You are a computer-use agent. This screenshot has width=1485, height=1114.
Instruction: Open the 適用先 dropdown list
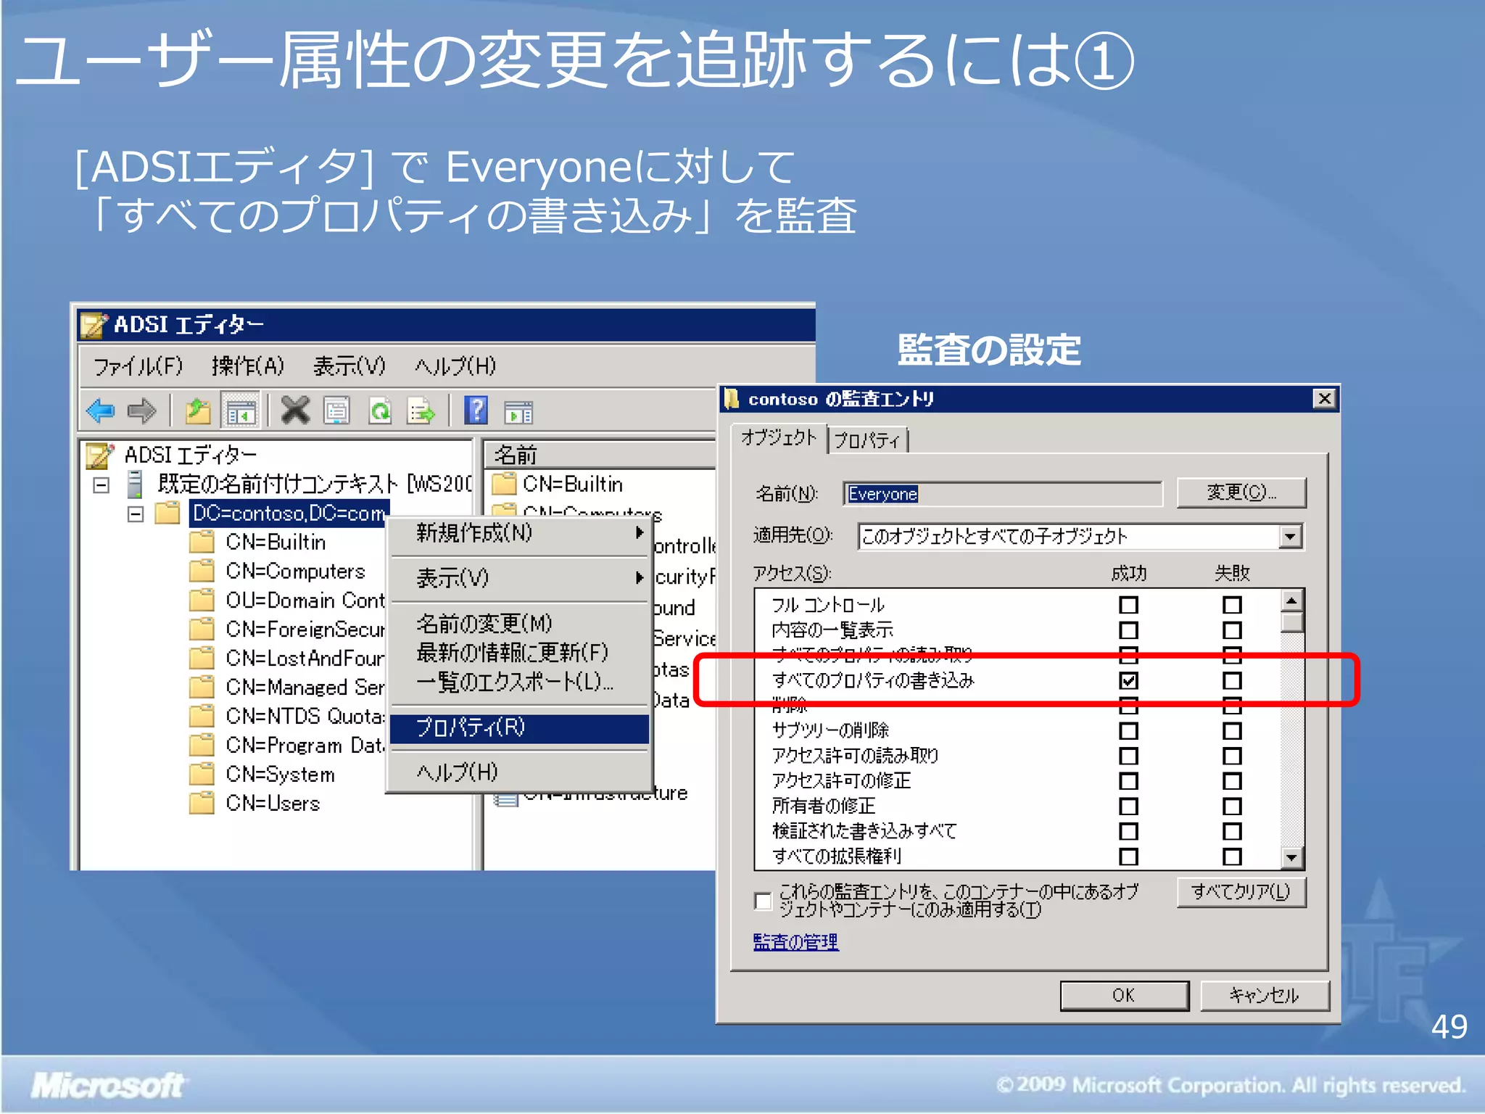coord(1289,537)
